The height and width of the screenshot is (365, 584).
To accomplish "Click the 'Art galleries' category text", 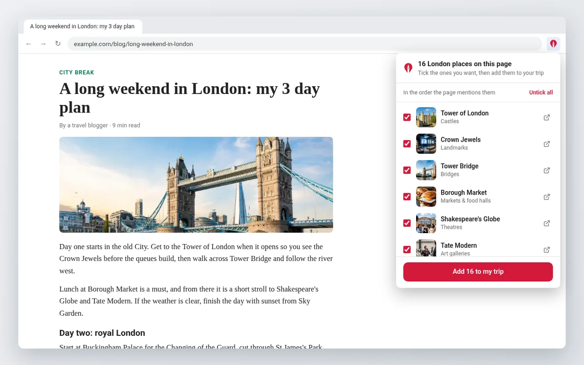I will (x=456, y=254).
